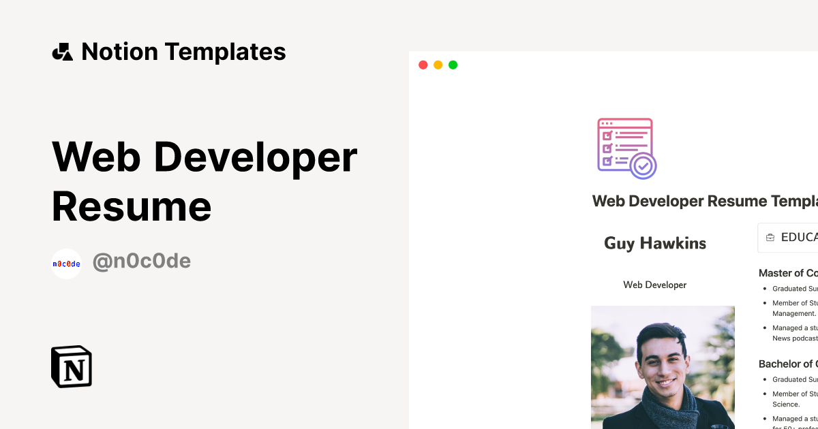Click the checklist page icon
This screenshot has height=429, width=818.
[x=626, y=148]
